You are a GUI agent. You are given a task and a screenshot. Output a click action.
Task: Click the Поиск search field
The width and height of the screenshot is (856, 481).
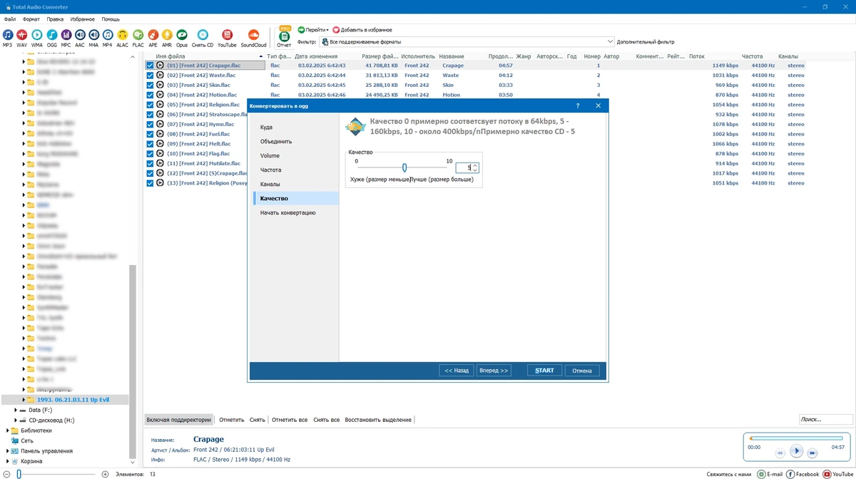point(825,420)
